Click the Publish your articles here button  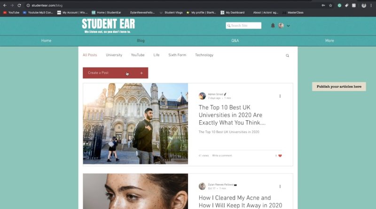coord(339,86)
